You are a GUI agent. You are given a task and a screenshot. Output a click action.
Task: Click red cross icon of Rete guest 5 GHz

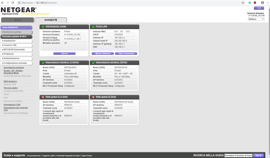pyautogui.click(x=93, y=97)
